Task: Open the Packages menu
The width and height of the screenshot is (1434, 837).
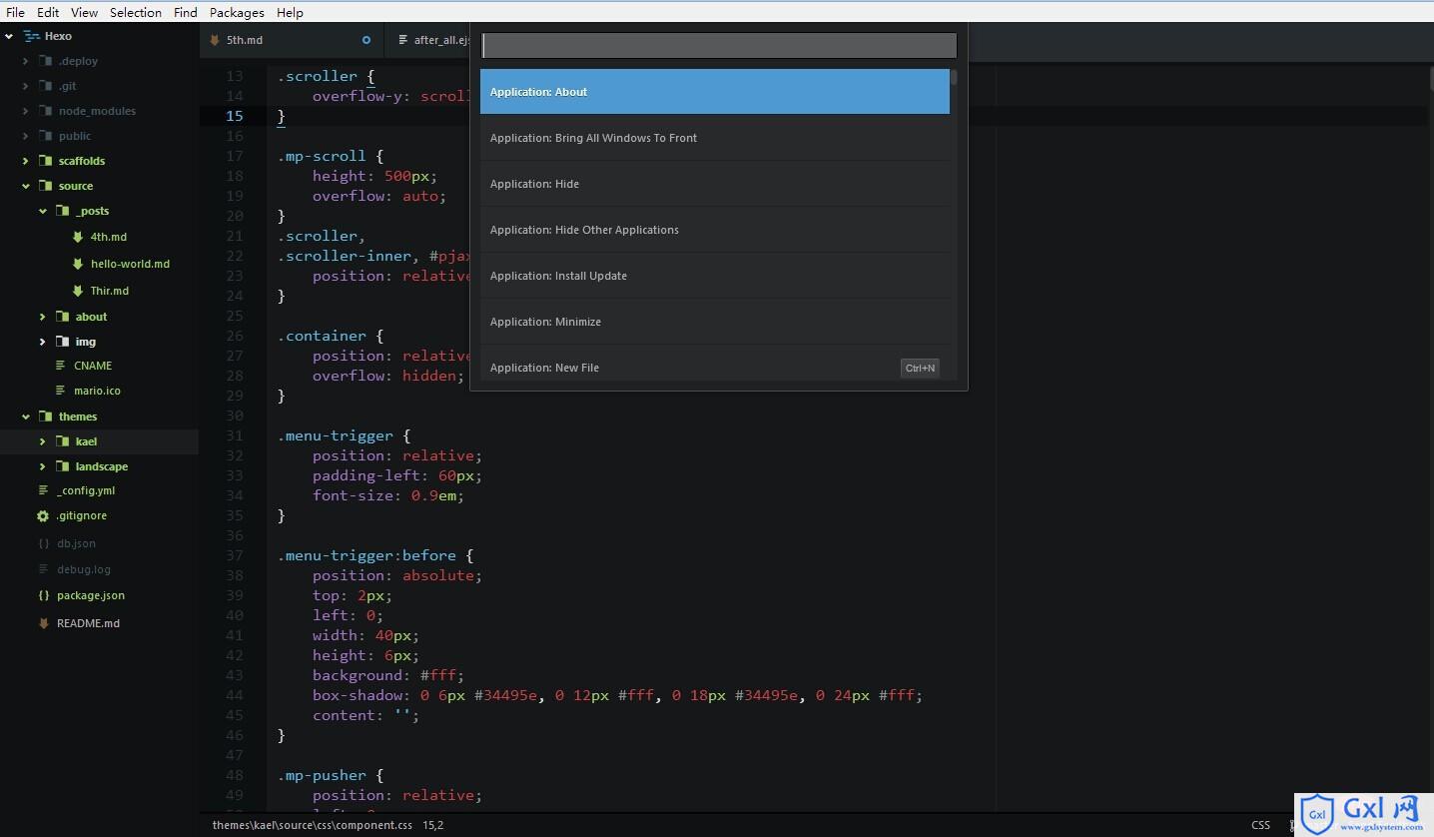Action: [237, 12]
